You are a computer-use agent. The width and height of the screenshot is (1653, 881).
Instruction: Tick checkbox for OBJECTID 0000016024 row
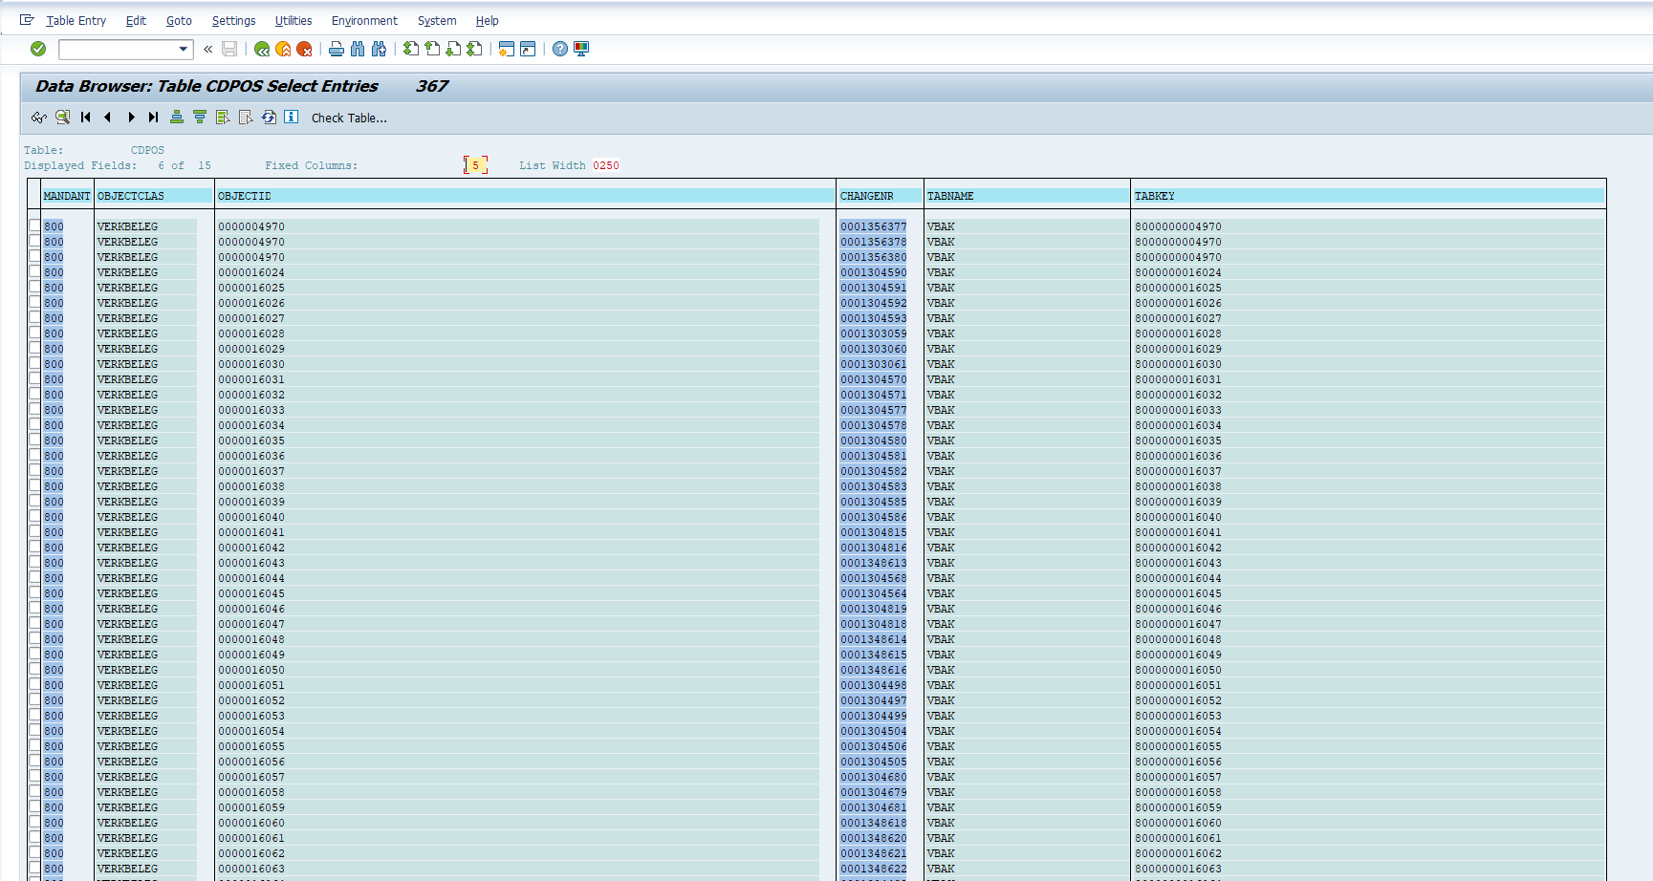pos(35,272)
